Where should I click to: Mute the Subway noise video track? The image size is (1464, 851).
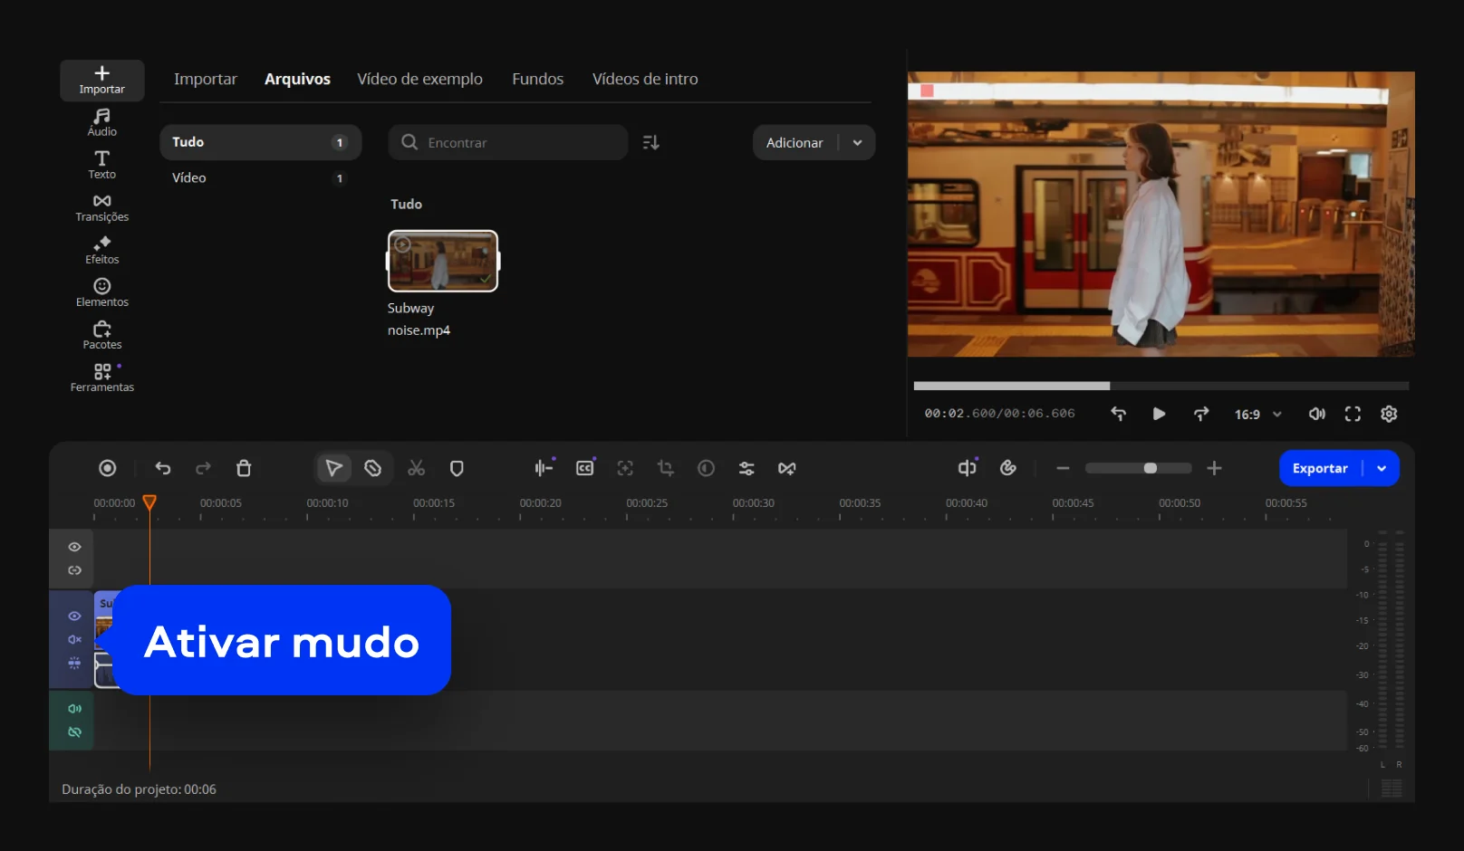(x=74, y=639)
